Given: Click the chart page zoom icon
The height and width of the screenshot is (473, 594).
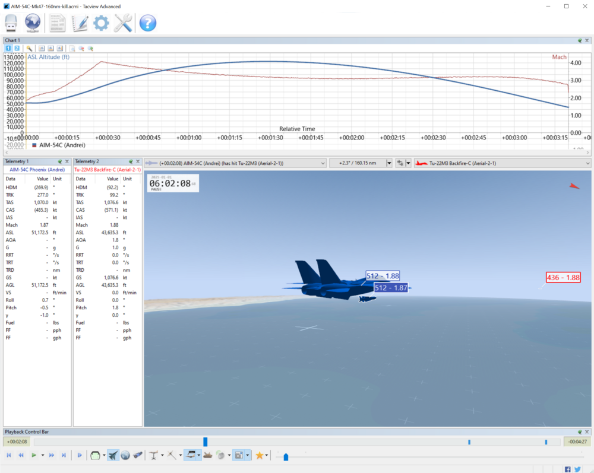Looking at the screenshot, I should 72,49.
